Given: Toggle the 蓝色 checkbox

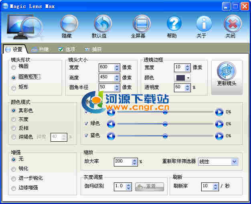Looking at the screenshot, I should 86,135.
